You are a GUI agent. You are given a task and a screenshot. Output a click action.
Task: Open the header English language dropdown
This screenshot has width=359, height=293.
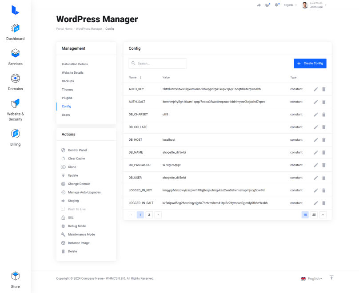(x=290, y=5)
